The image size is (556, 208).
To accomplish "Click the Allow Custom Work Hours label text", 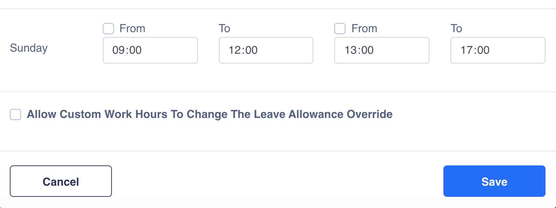I will tap(209, 114).
